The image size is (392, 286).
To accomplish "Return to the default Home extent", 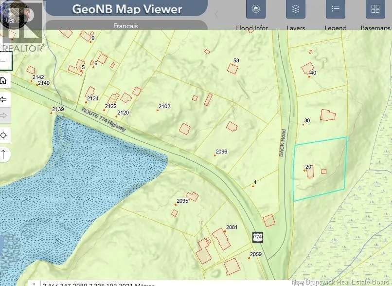I will tap(4, 80).
